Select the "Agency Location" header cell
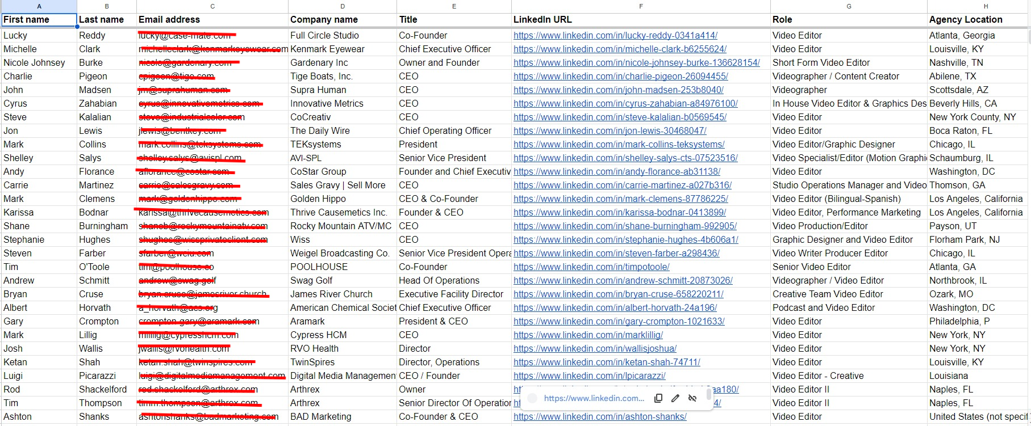The width and height of the screenshot is (1031, 426). tap(978, 20)
